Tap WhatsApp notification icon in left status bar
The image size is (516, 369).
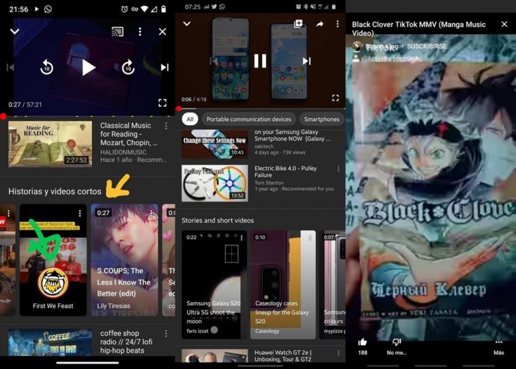click(48, 9)
